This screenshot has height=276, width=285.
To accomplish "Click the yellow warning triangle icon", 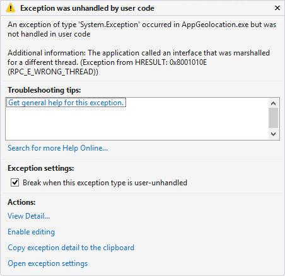I will click(11, 8).
